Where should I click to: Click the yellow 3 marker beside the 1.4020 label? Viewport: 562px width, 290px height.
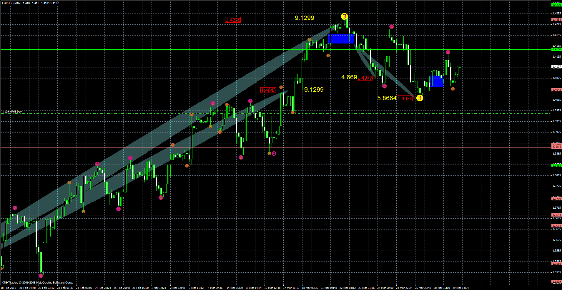[x=420, y=98]
